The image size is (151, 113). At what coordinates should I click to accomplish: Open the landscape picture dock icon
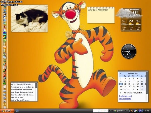(5, 34)
